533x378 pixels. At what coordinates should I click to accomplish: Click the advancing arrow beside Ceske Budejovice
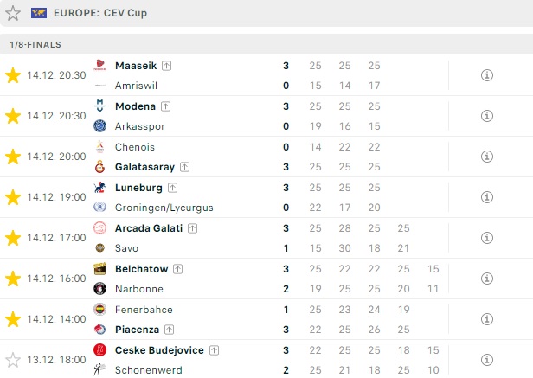tap(214, 350)
